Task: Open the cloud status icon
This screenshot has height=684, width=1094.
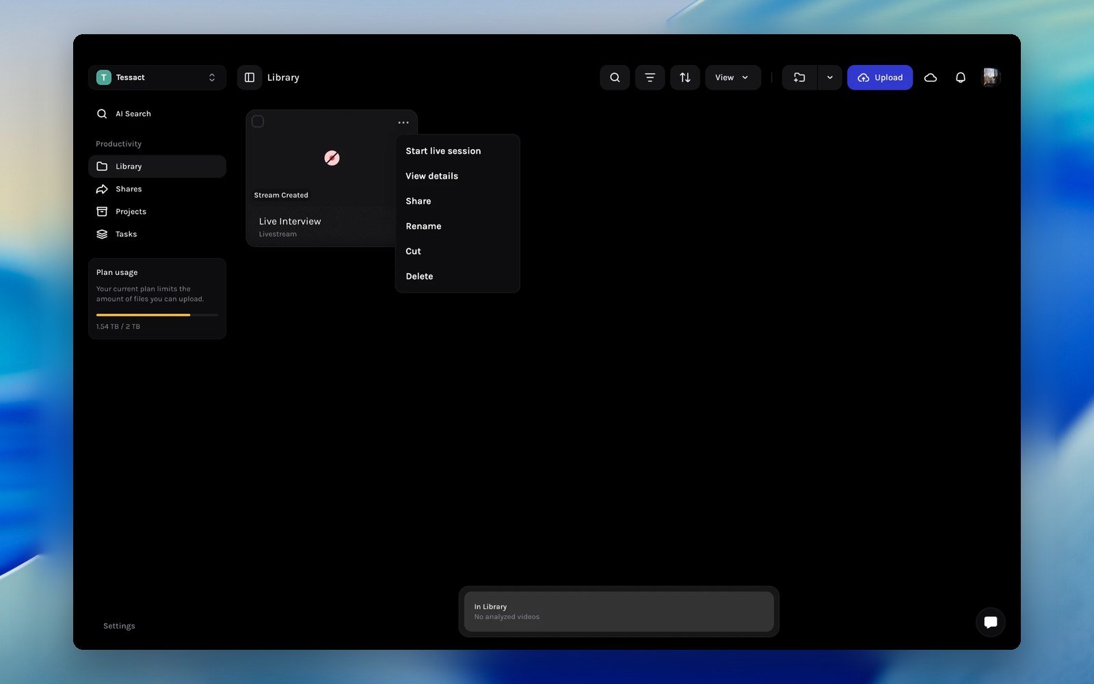Action: pyautogui.click(x=931, y=77)
